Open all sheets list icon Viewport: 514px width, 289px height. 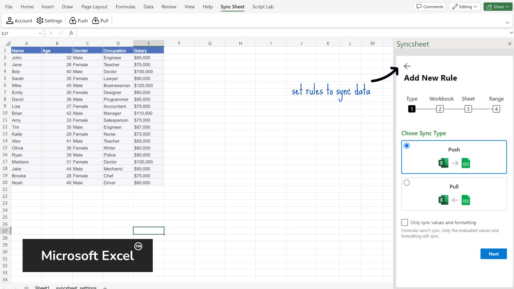pos(26,287)
